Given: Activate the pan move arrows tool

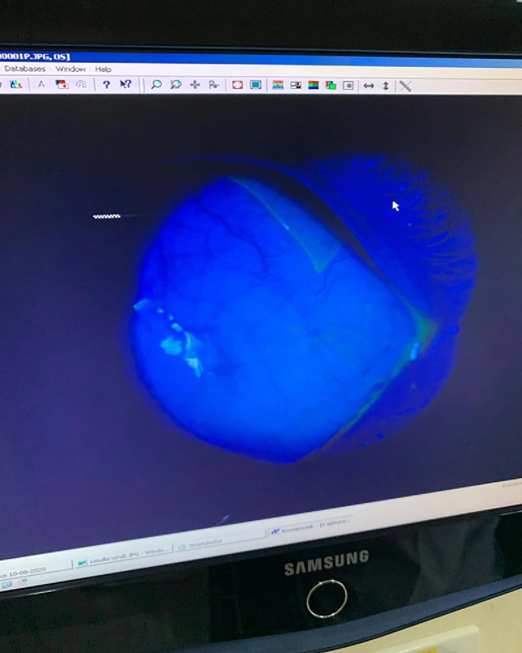Looking at the screenshot, I should 195,85.
